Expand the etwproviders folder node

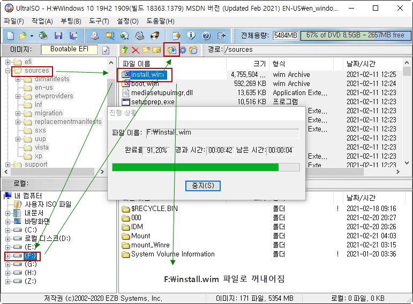(x=18, y=96)
